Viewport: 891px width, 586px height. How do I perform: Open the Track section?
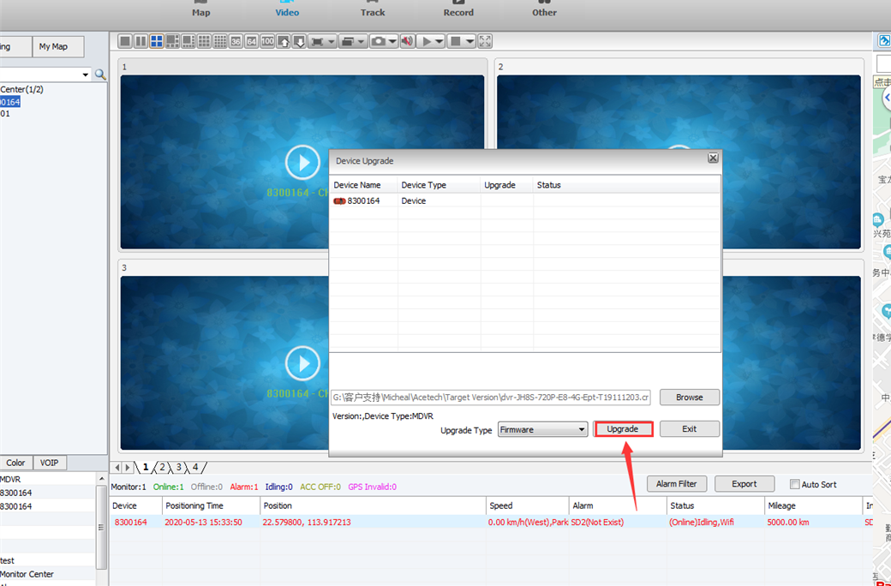tap(373, 9)
